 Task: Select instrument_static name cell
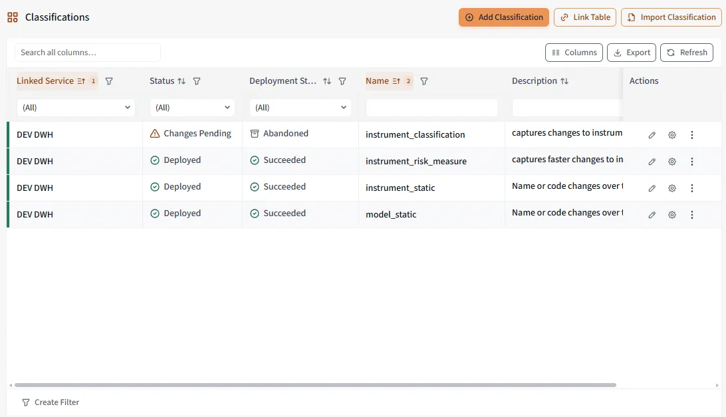pos(431,188)
